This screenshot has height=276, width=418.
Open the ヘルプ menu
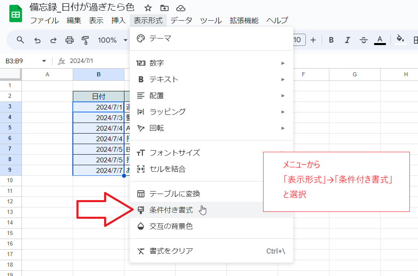(277, 20)
